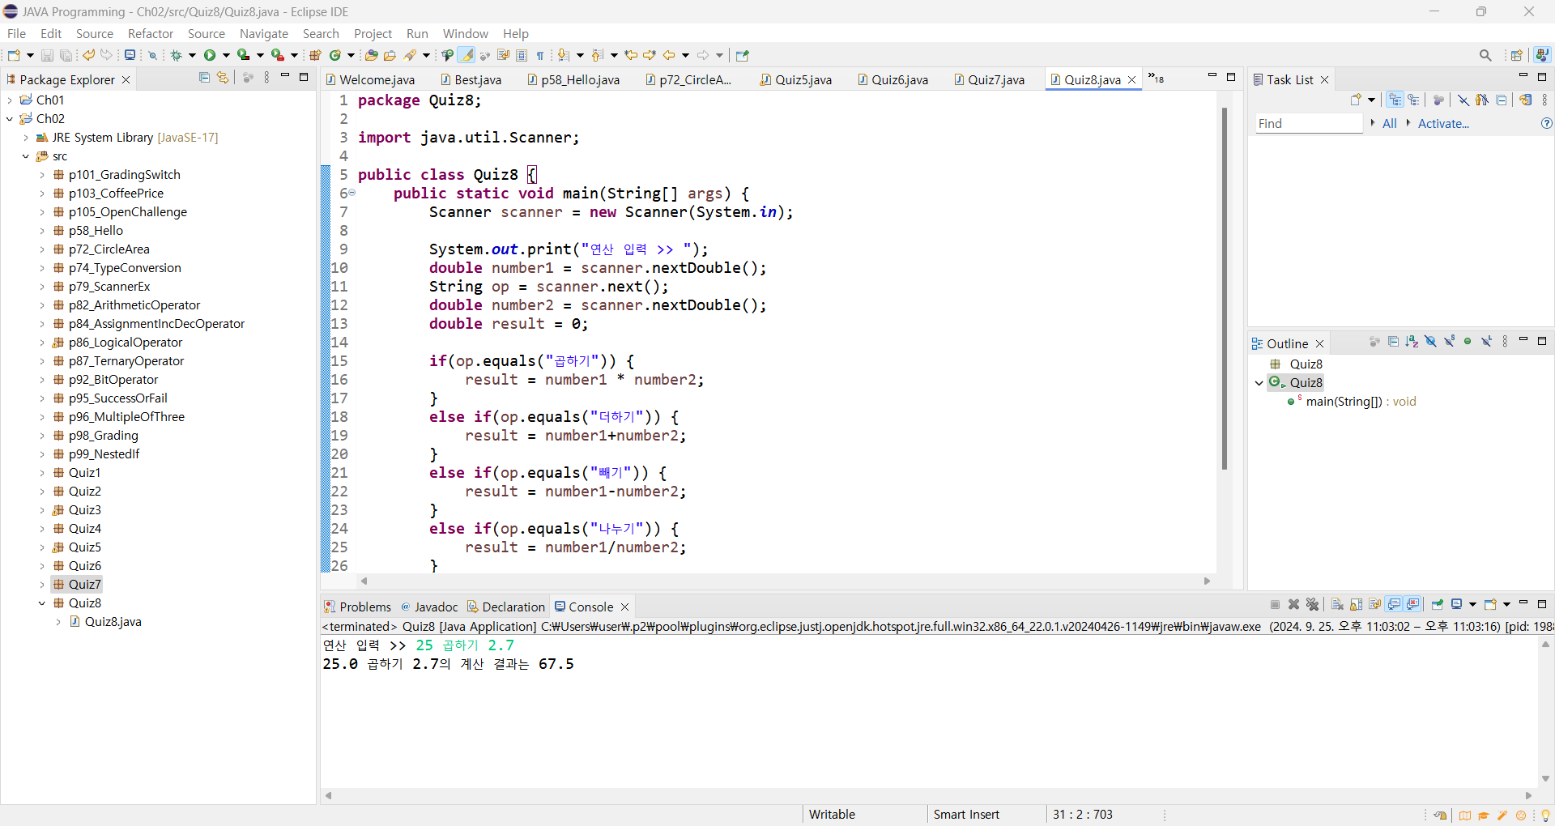The image size is (1555, 826).
Task: Open the New file dropdown arrow in the toolbar
Action: [x=30, y=55]
